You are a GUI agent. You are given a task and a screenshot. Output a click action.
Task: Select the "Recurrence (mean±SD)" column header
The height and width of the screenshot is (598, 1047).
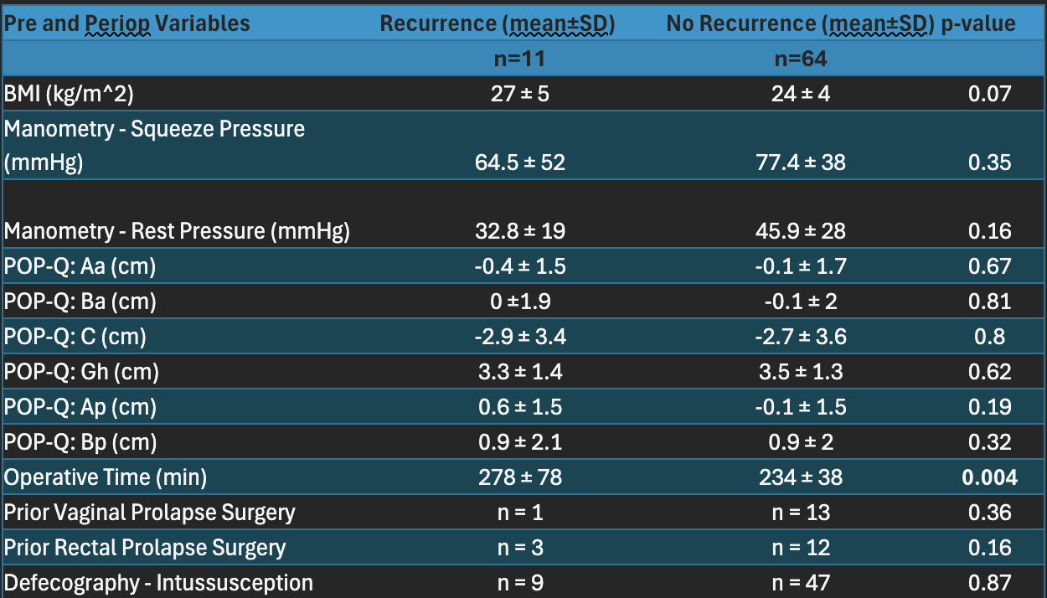(498, 23)
